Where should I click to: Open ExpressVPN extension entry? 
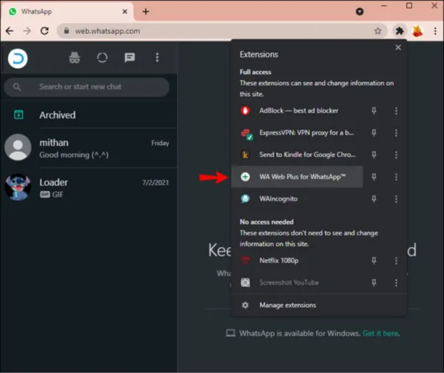(297, 132)
